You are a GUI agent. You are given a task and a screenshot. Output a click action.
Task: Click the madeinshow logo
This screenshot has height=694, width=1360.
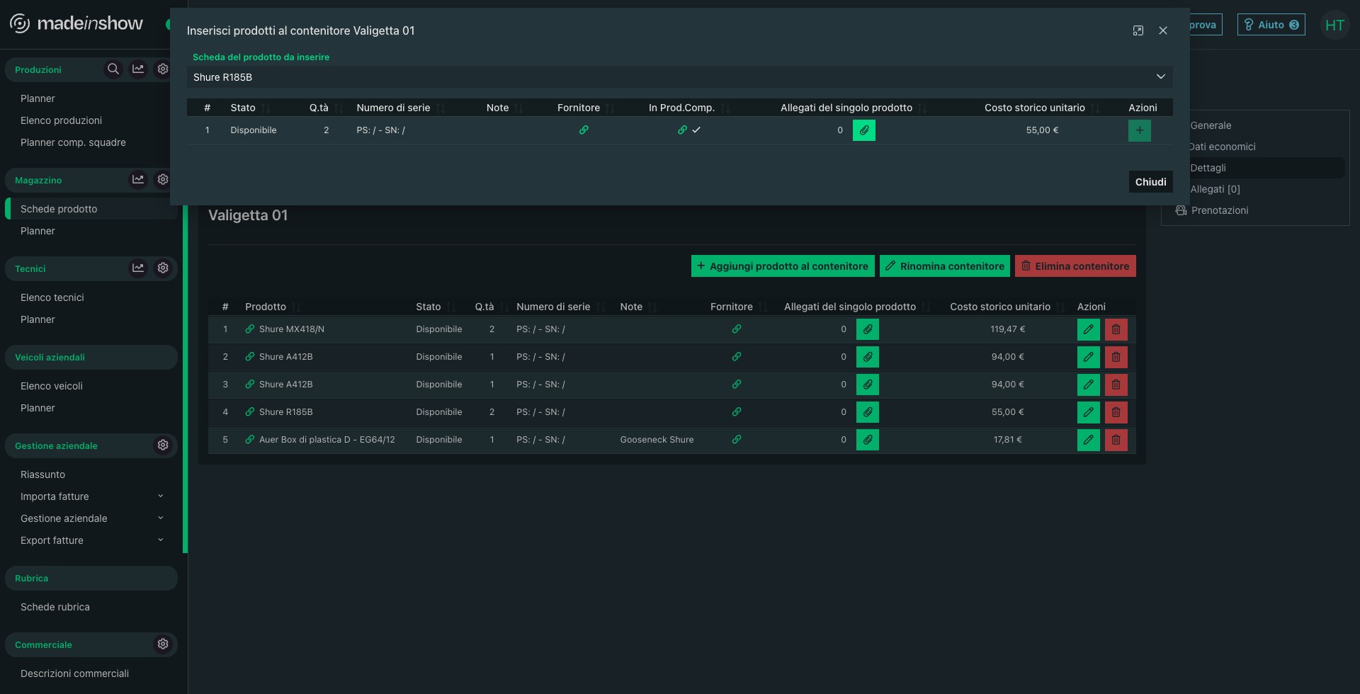click(76, 24)
